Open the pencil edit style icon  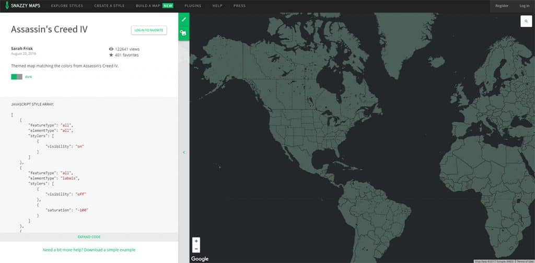point(183,19)
